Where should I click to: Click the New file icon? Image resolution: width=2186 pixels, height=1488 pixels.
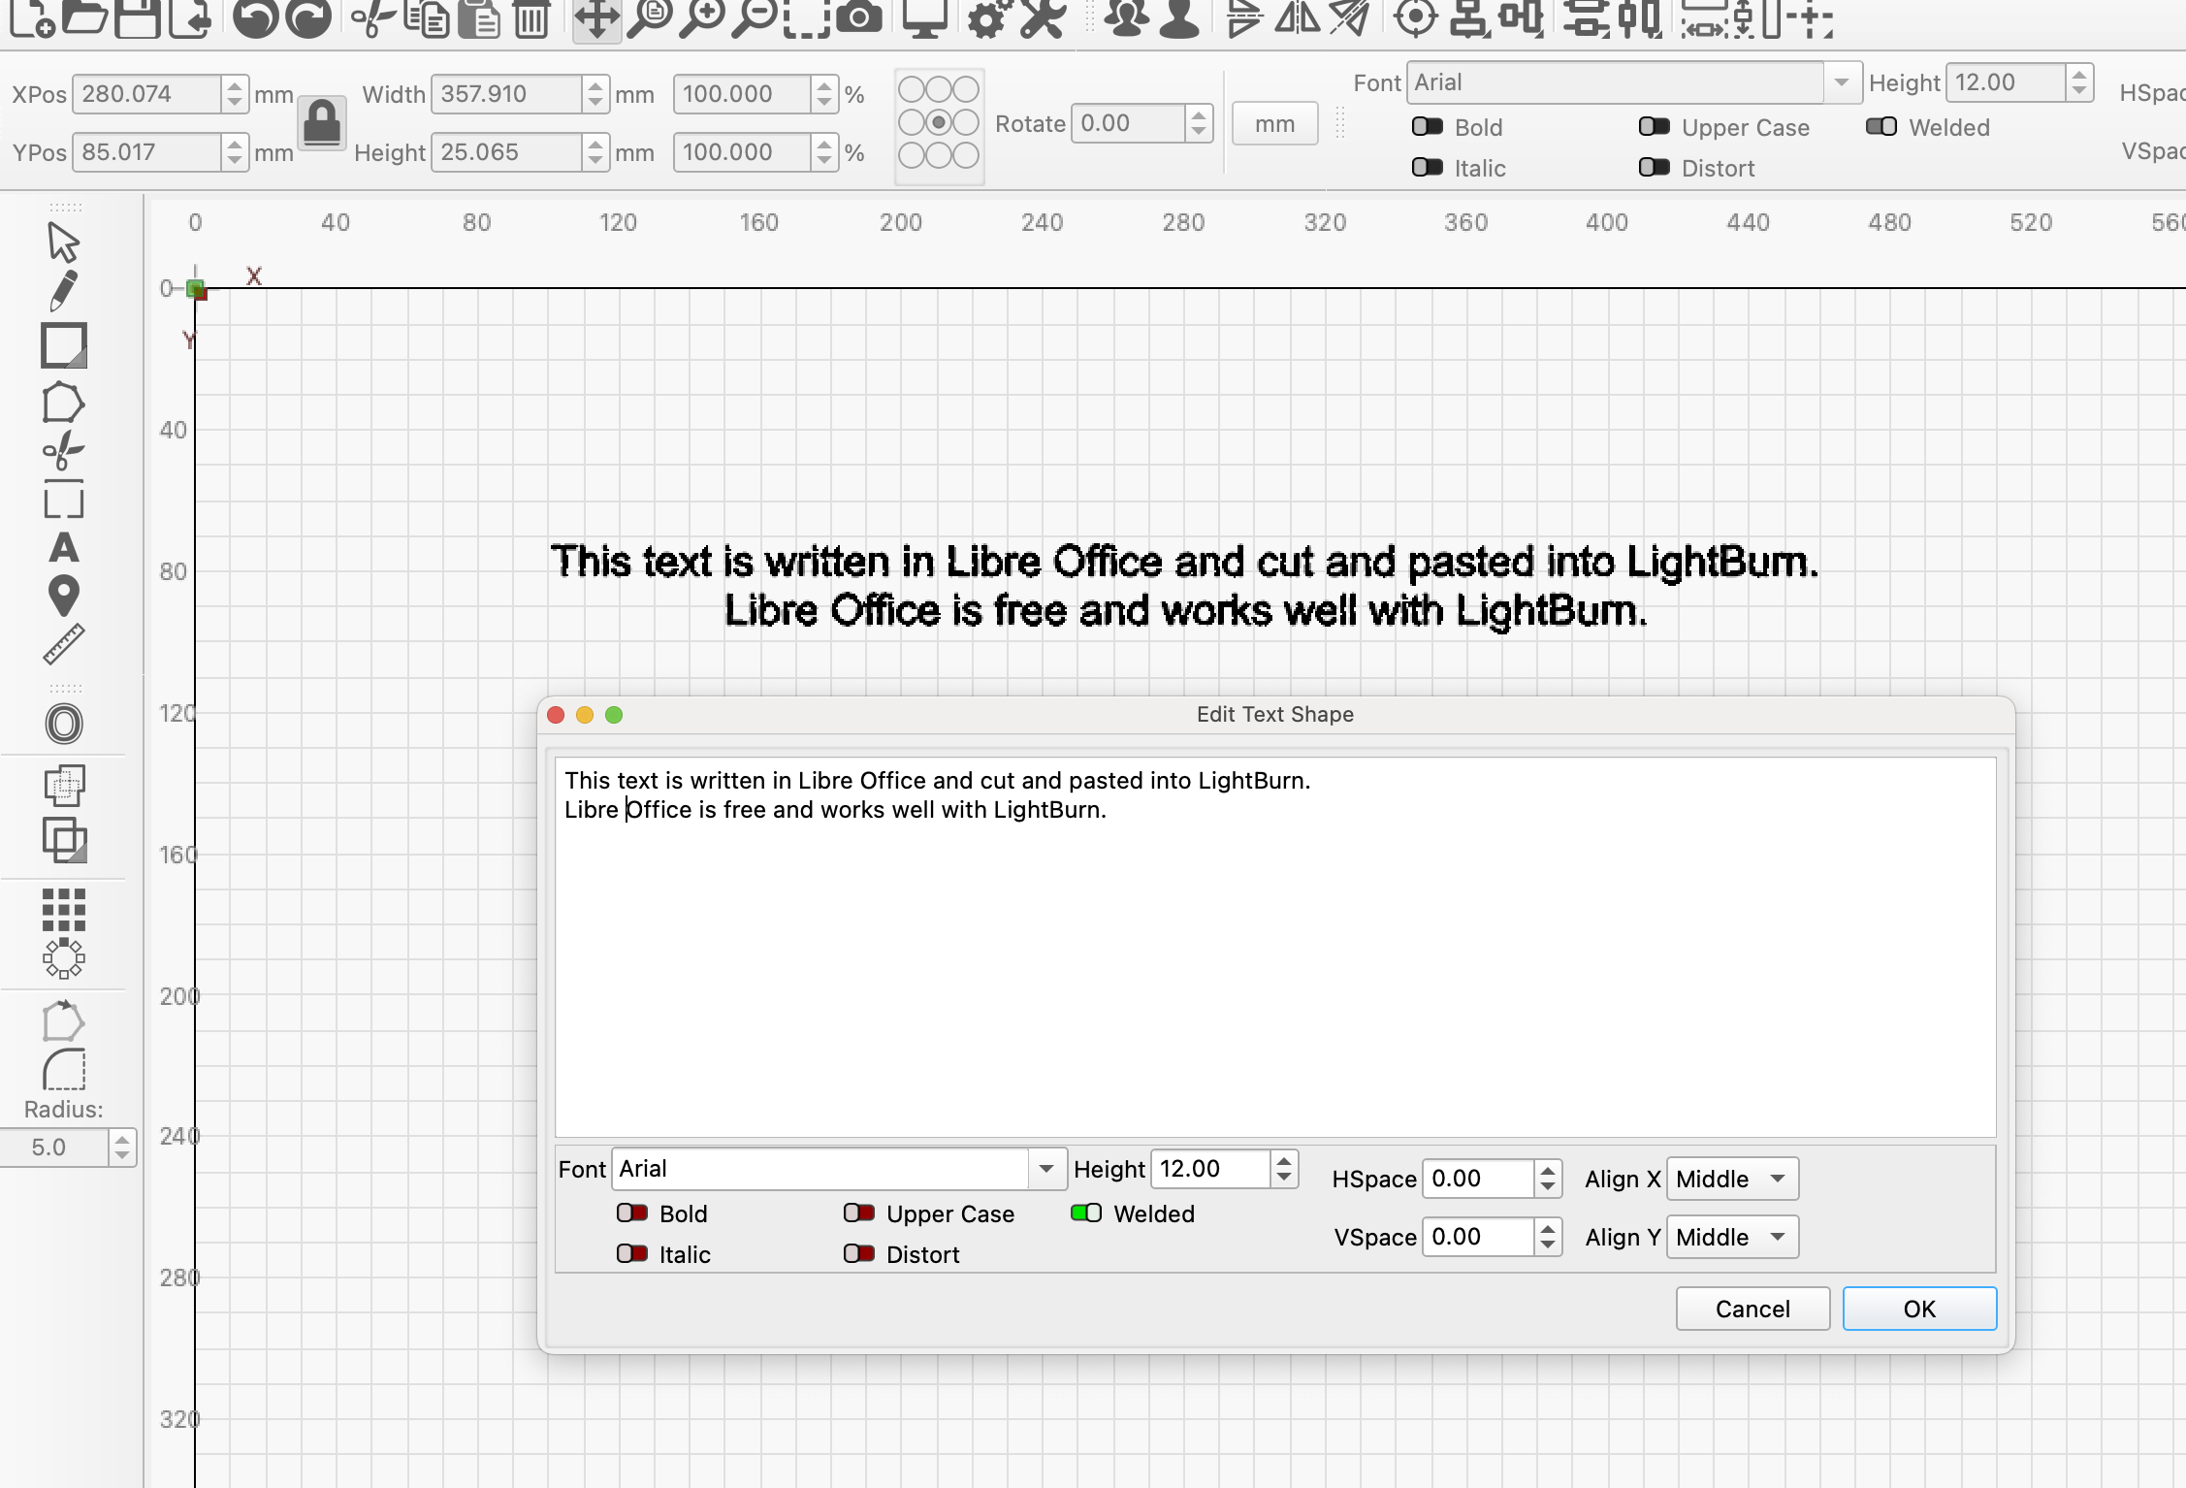click(x=34, y=17)
